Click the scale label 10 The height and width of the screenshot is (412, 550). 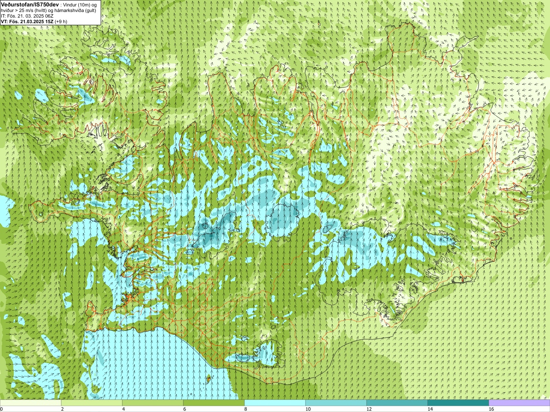pyautogui.click(x=308, y=409)
